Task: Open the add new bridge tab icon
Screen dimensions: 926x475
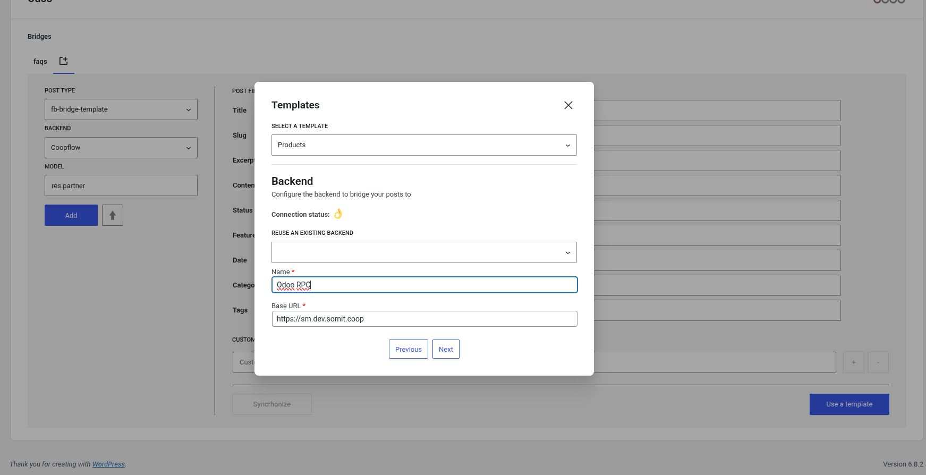Action: click(x=64, y=61)
